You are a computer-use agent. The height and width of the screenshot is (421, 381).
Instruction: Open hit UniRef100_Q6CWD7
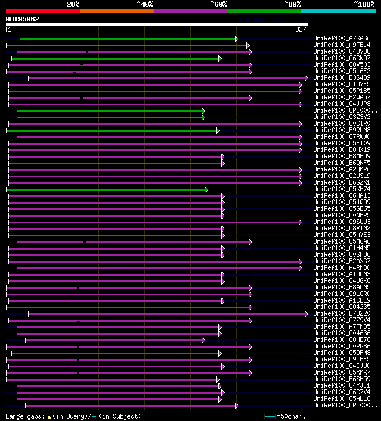coord(342,58)
